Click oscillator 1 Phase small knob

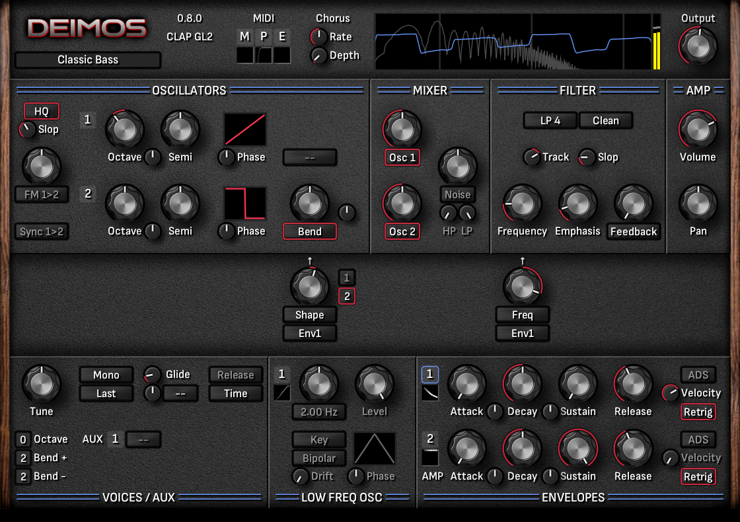coord(227,157)
